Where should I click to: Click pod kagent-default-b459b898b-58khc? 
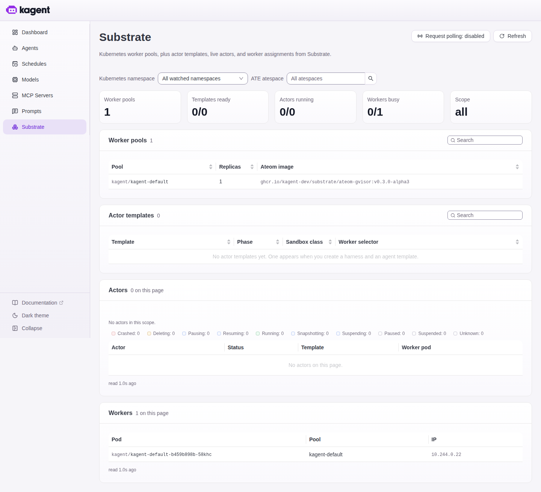tap(162, 454)
